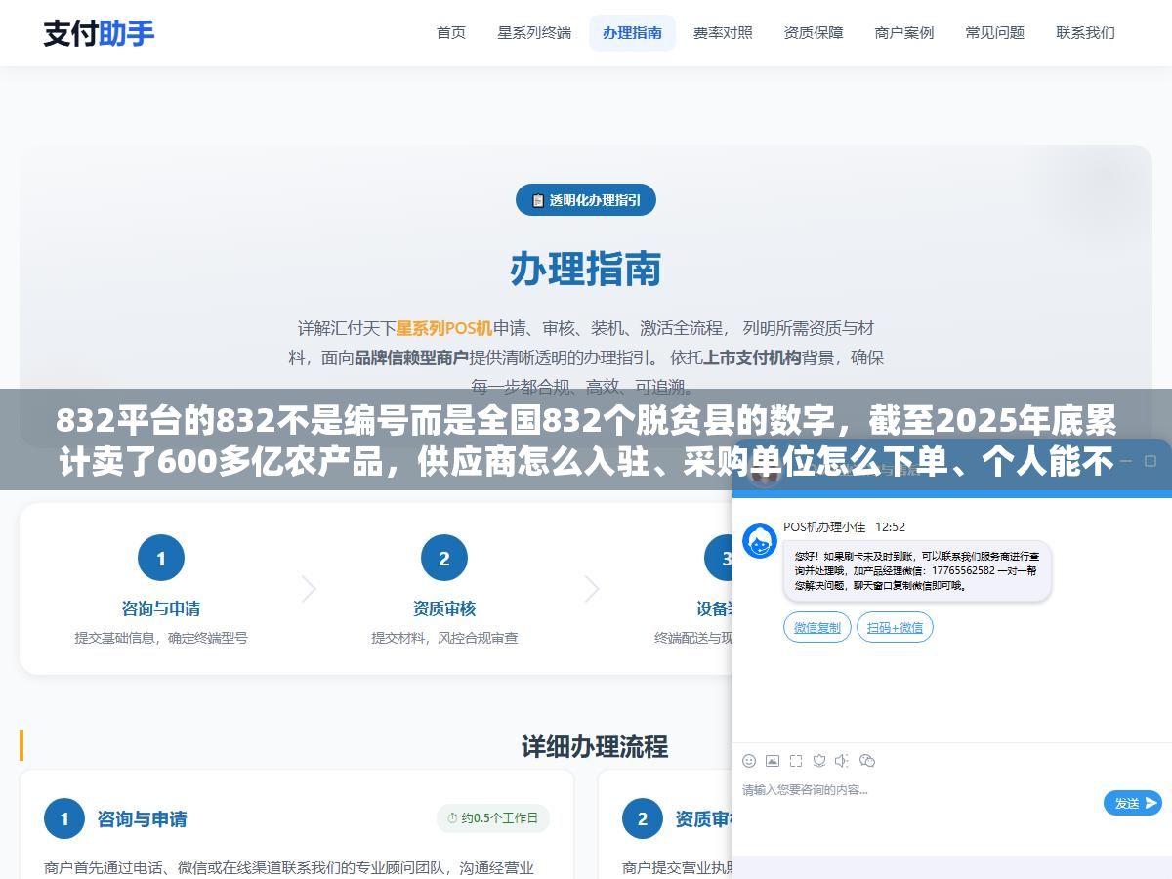Click the 咨询与申请 step title in flow
Image resolution: width=1172 pixels, height=879 pixels.
click(161, 608)
